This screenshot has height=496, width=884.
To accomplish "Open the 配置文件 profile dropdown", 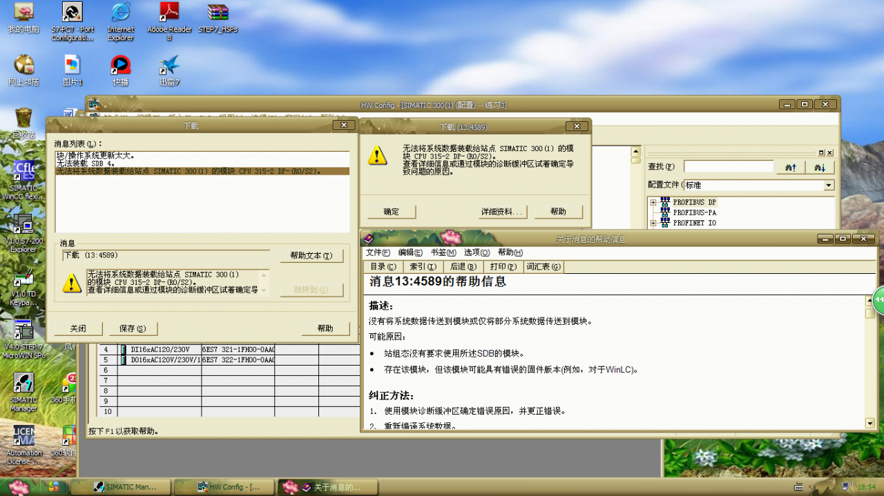I will point(829,185).
